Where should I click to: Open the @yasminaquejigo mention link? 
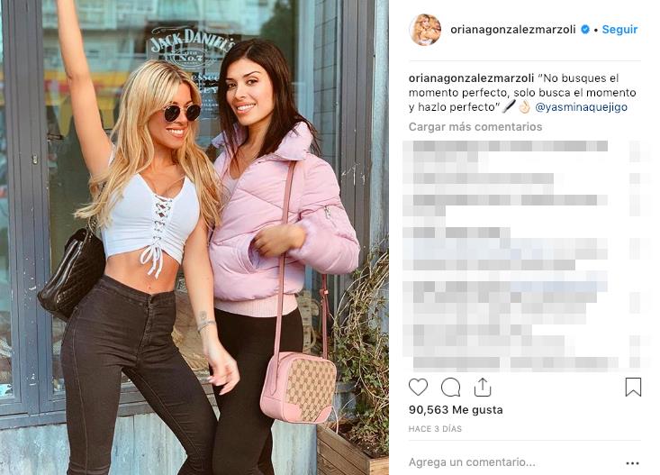click(x=582, y=107)
